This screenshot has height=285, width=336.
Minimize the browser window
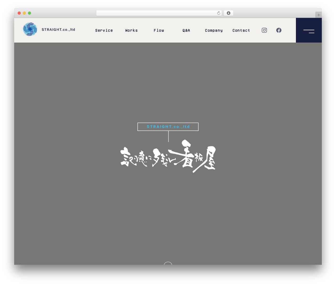[x=24, y=13]
